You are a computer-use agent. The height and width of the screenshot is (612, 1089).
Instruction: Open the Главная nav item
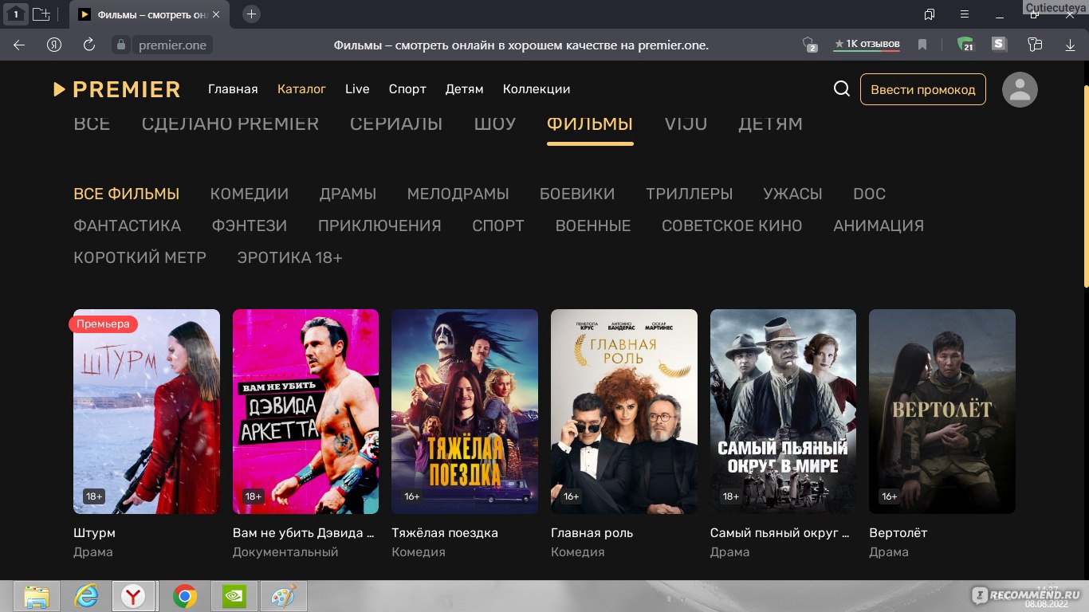(233, 89)
